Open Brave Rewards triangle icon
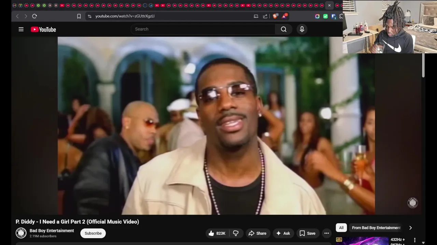 coord(284,16)
